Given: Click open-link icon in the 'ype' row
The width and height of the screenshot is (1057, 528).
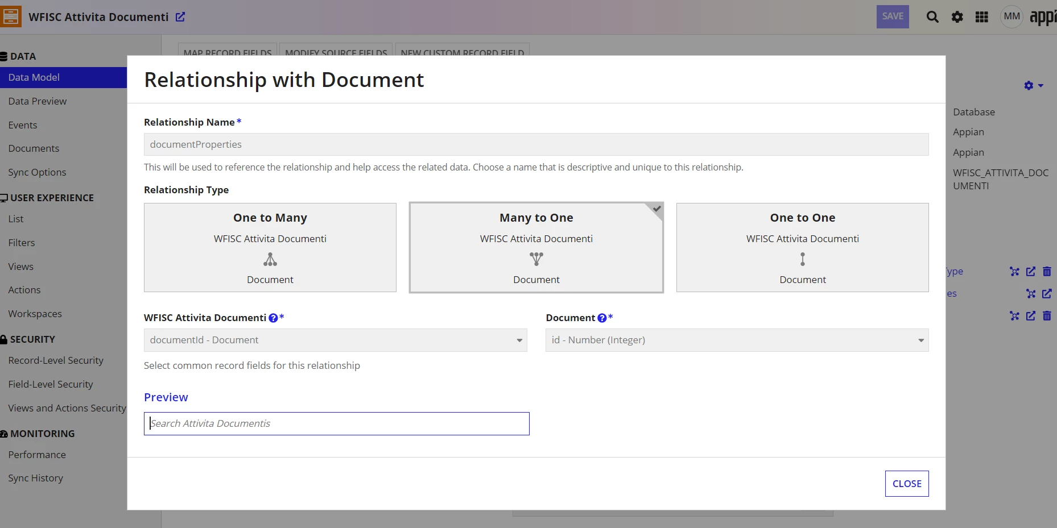Looking at the screenshot, I should click(1031, 272).
